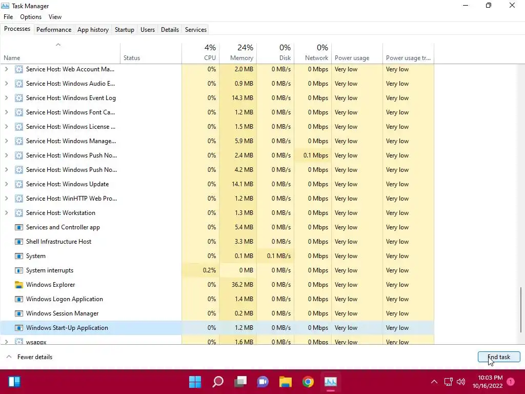525x394 pixels.
Task: Click the System process icon
Action: [x=19, y=256]
